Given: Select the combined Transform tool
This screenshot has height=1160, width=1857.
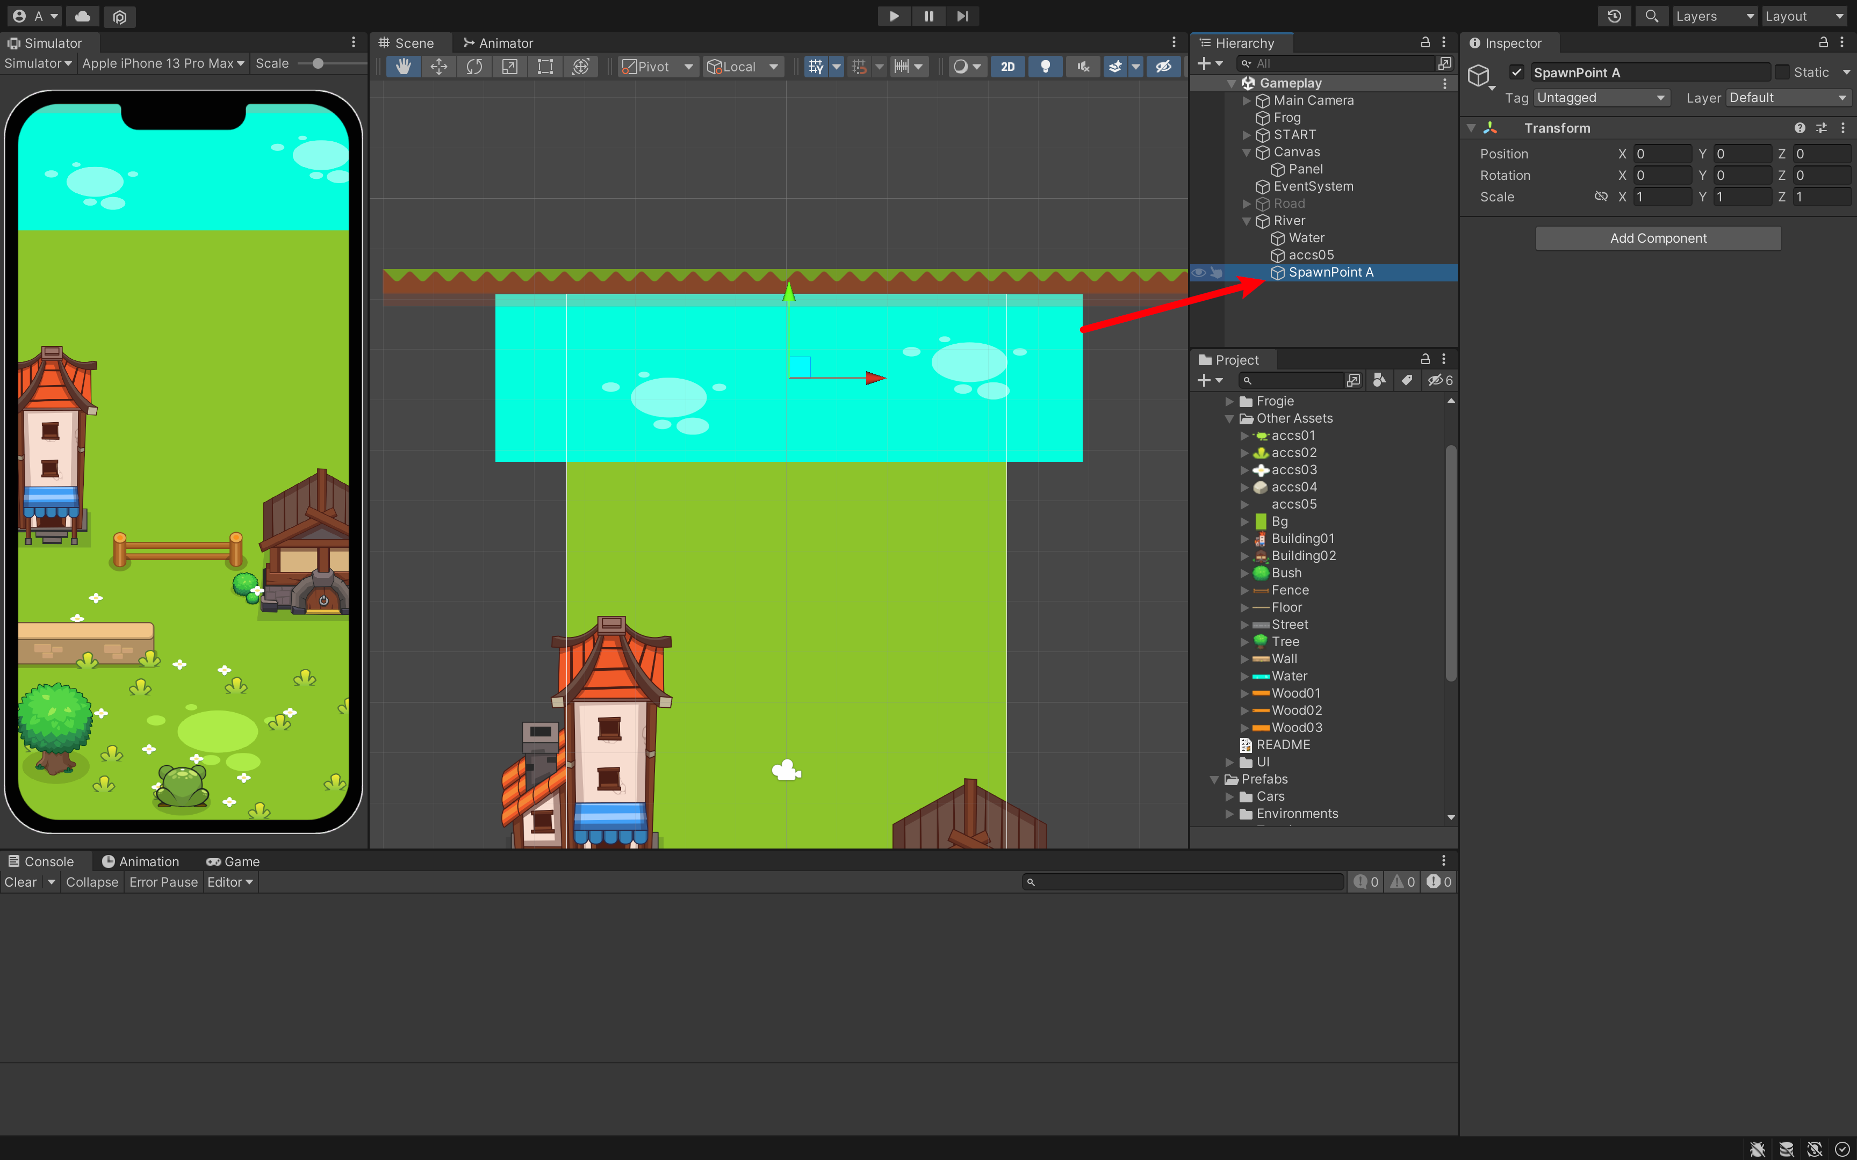Looking at the screenshot, I should [x=581, y=67].
